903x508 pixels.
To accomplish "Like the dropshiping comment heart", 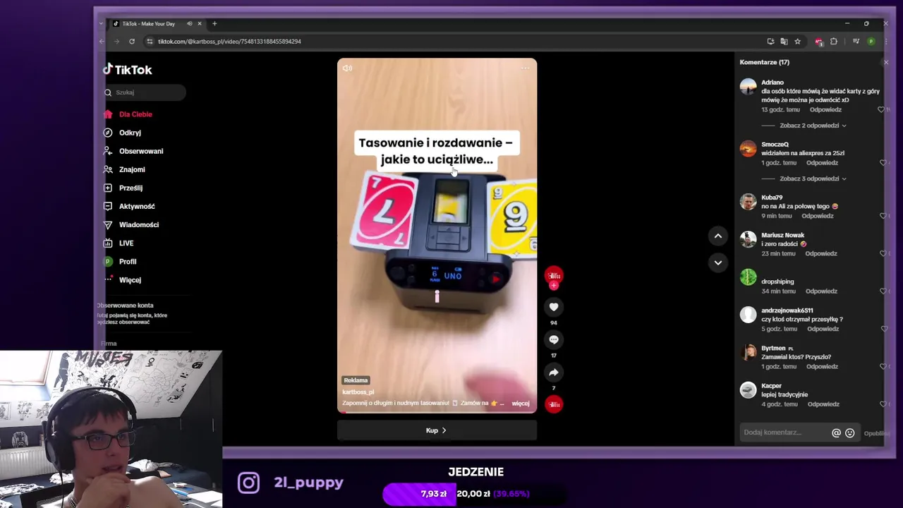I will (883, 291).
